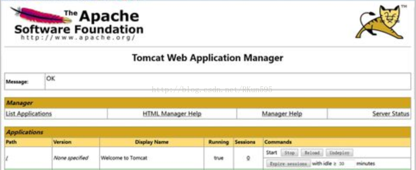416x170 pixels.
Task: Select the "true" running value
Action: click(219, 158)
